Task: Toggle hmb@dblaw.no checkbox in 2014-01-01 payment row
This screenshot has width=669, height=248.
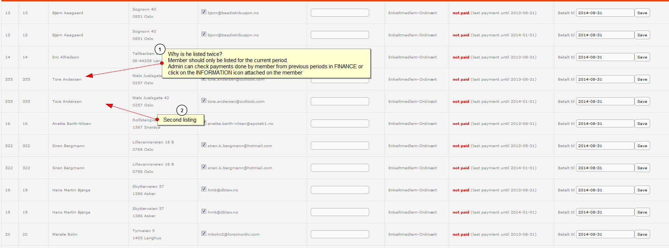Action: [204, 211]
